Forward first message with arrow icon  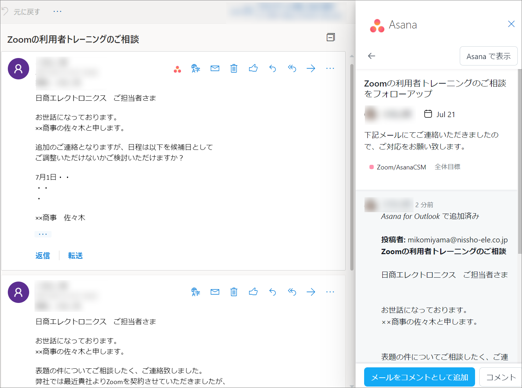click(x=311, y=68)
